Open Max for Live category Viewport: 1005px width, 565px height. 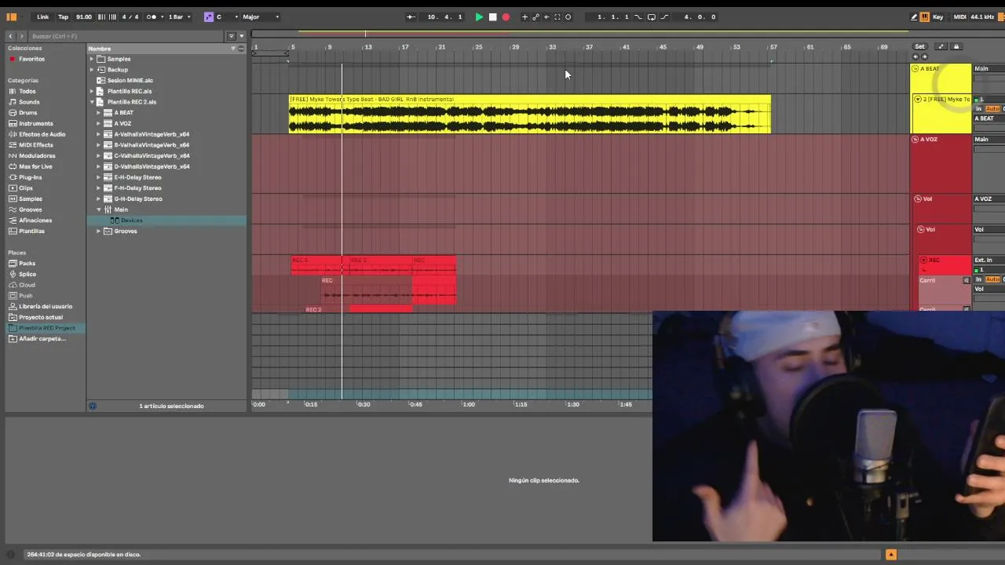pyautogui.click(x=35, y=166)
